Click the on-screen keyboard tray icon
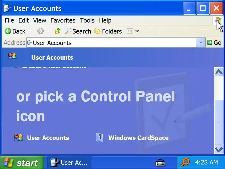This screenshot has height=169, width=225. coord(160,163)
